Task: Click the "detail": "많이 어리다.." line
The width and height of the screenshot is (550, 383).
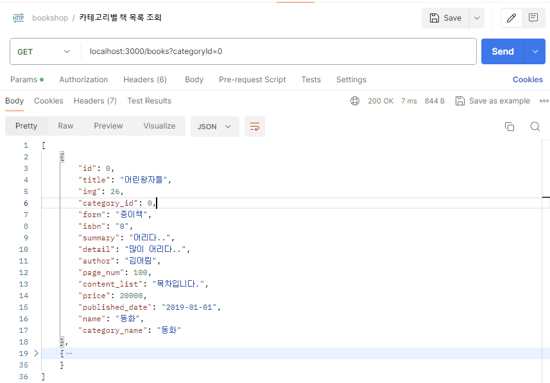Action: coord(134,249)
